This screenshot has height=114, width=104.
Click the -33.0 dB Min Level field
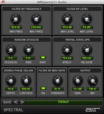(67, 27)
